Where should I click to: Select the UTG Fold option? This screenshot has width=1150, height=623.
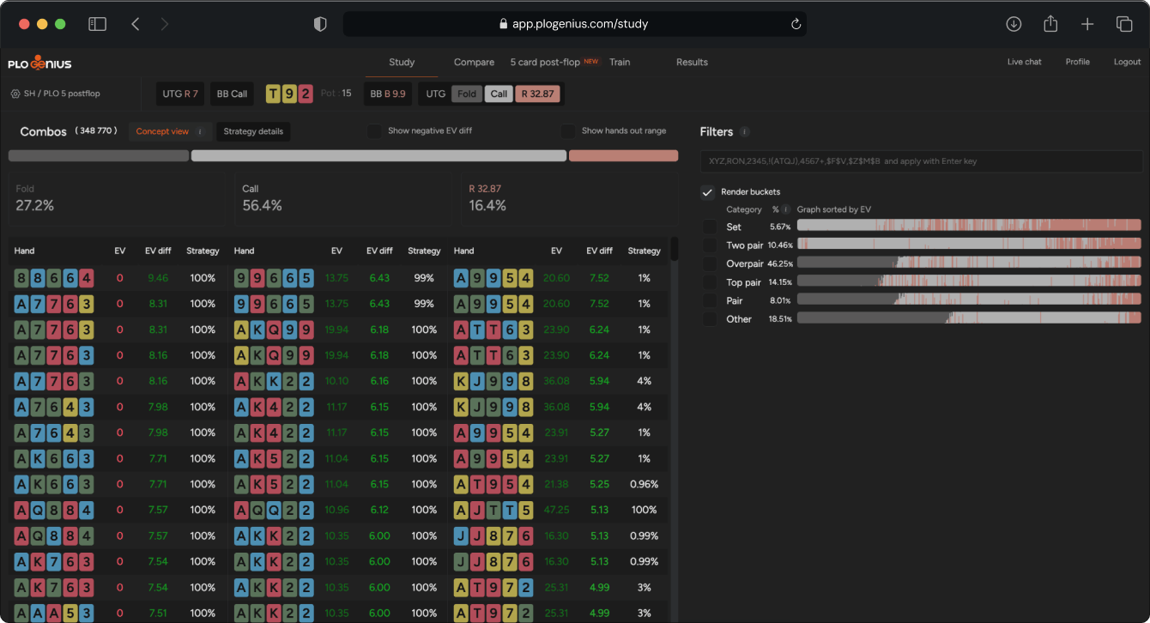[x=467, y=94]
